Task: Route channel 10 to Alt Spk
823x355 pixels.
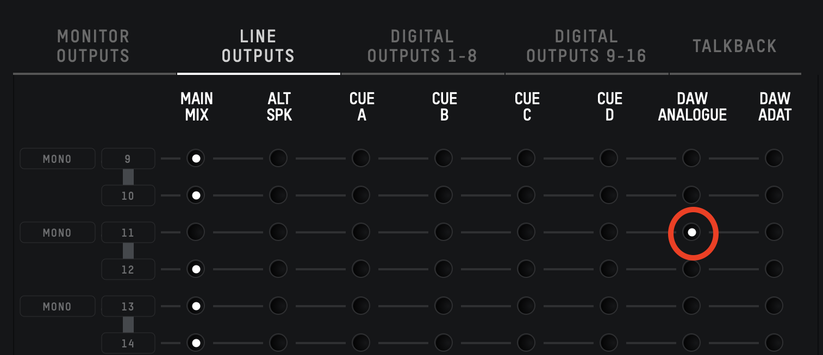Action: [x=278, y=195]
